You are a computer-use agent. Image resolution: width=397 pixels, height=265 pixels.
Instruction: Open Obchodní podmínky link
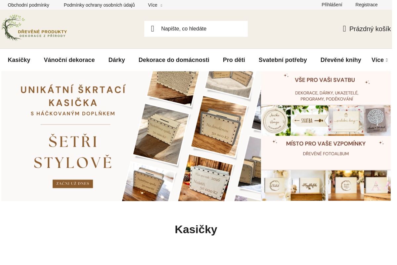[28, 5]
